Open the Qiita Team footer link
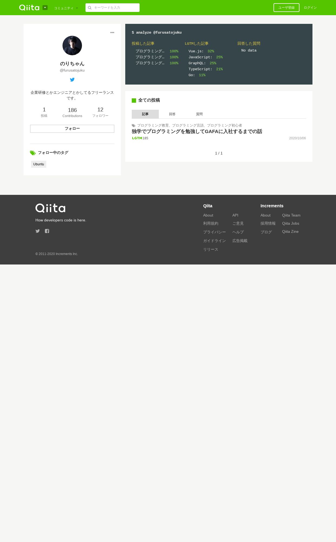Image resolution: width=336 pixels, height=542 pixels. pyautogui.click(x=291, y=215)
